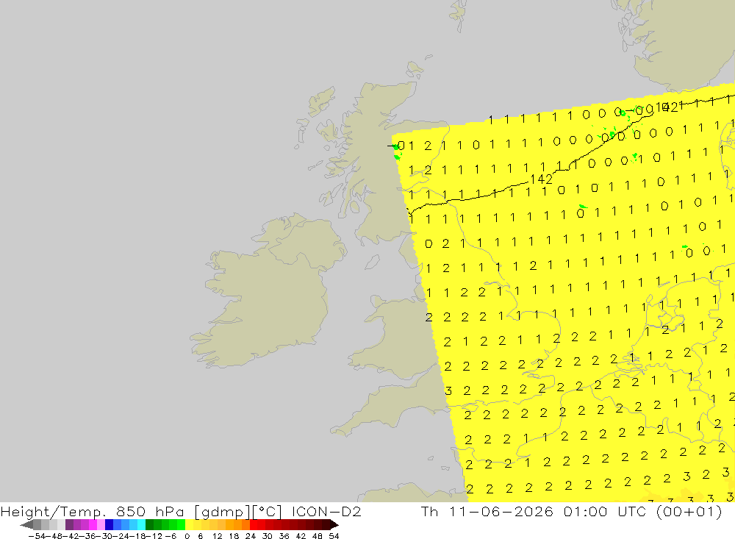The image size is (735, 539).
Task: Click the "48" legend label
Action: [318, 536]
